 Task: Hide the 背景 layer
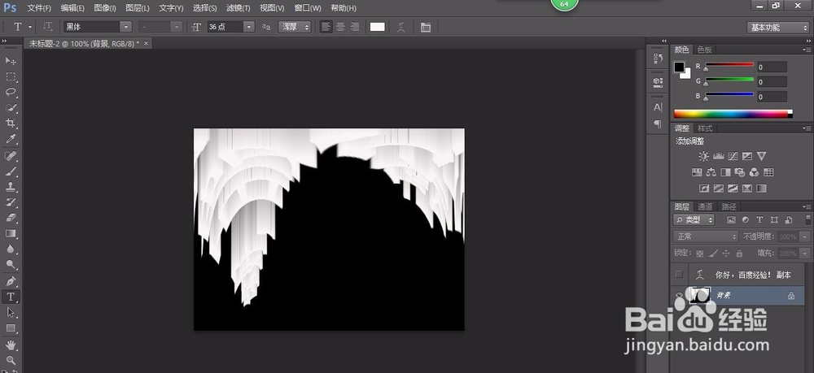click(679, 296)
